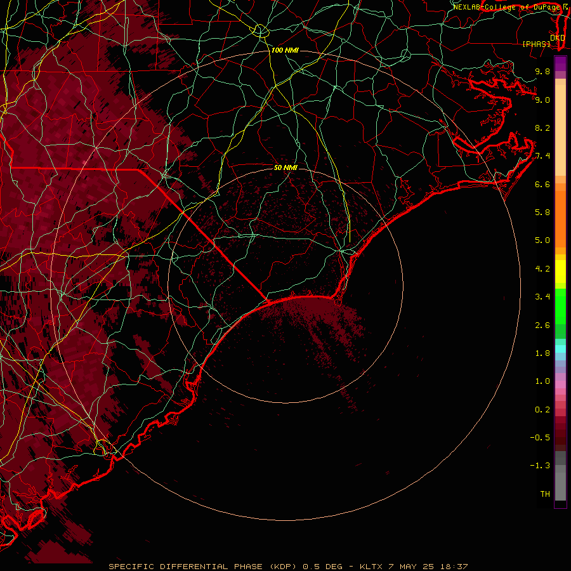Select the bright yellow band of color bar
Image resolution: width=571 pixels, height=571 pixels.
(560, 272)
